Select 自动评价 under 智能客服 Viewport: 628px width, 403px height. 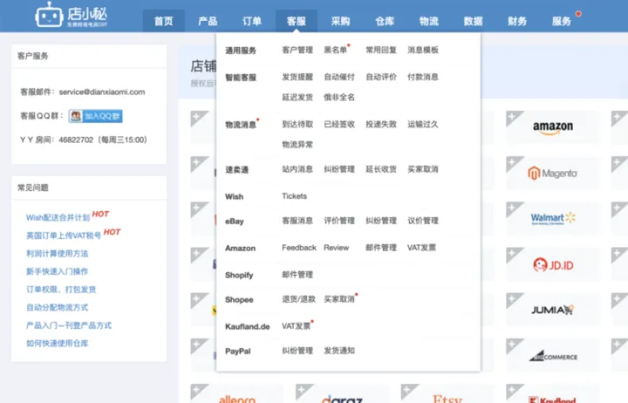point(381,77)
